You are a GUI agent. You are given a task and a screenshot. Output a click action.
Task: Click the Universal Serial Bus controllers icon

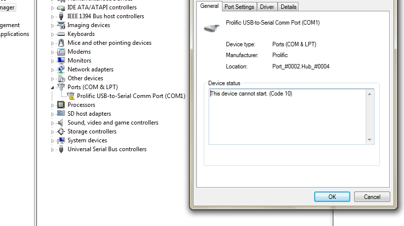pyautogui.click(x=61, y=149)
